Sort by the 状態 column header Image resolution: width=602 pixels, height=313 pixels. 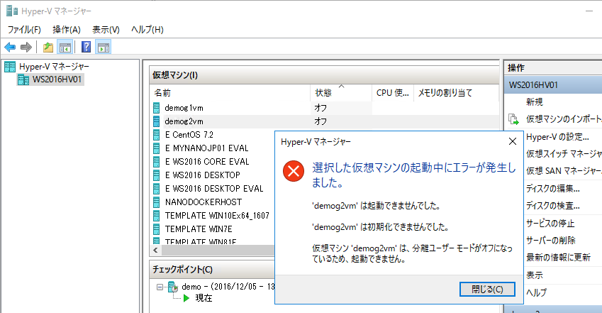[341, 93]
